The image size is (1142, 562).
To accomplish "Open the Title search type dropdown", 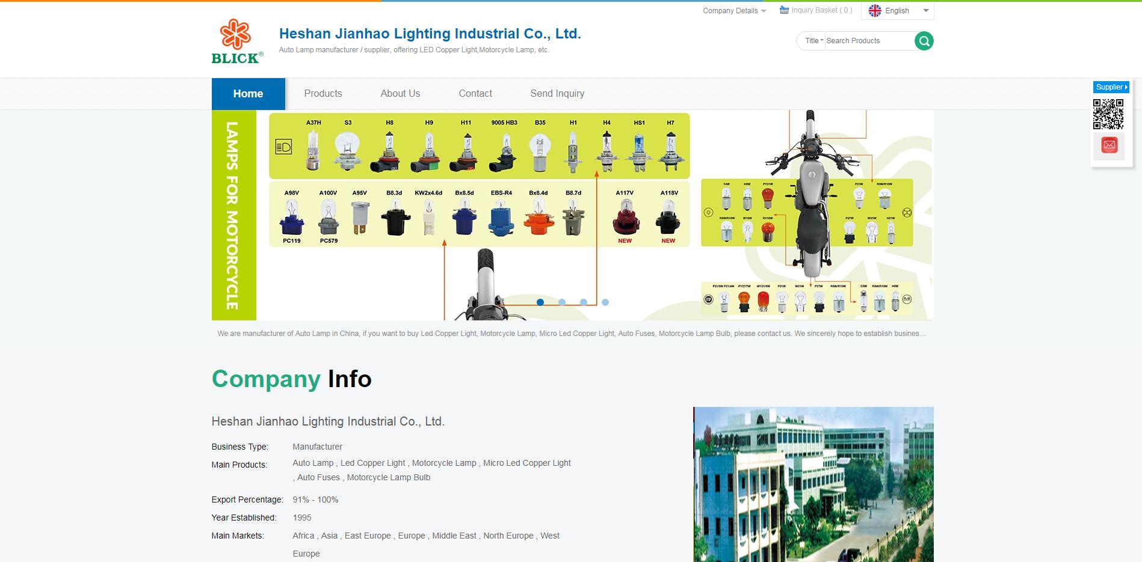I will (814, 41).
